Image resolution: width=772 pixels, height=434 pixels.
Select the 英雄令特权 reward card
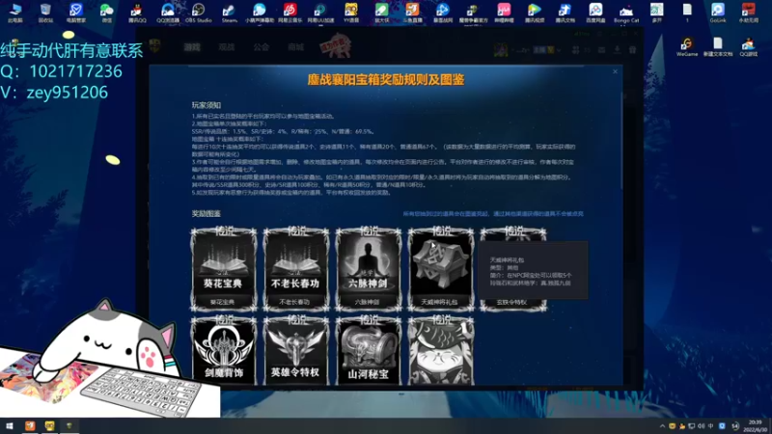coord(296,351)
